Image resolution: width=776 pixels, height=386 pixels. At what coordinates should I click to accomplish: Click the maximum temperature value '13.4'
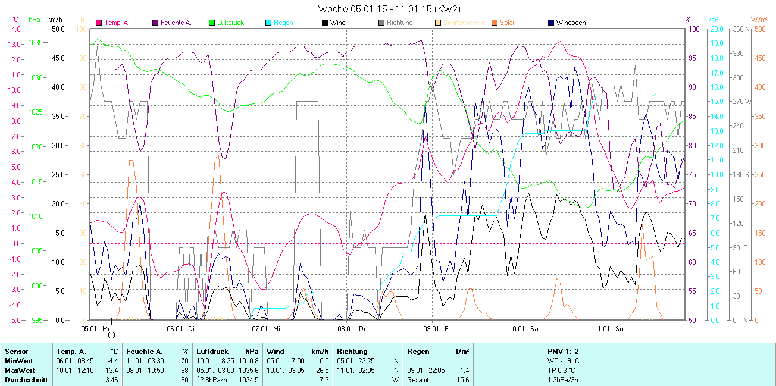(x=112, y=371)
